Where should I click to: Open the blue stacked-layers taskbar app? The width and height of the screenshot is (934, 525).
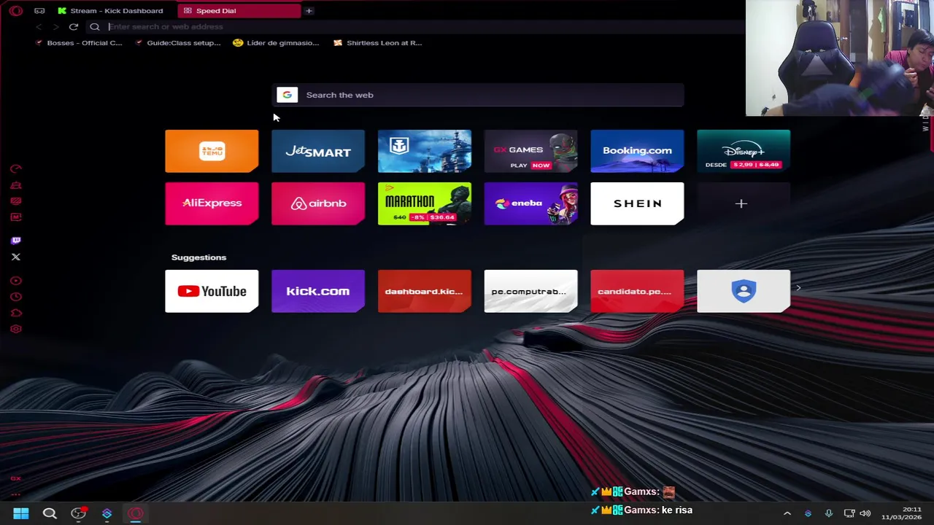107,513
